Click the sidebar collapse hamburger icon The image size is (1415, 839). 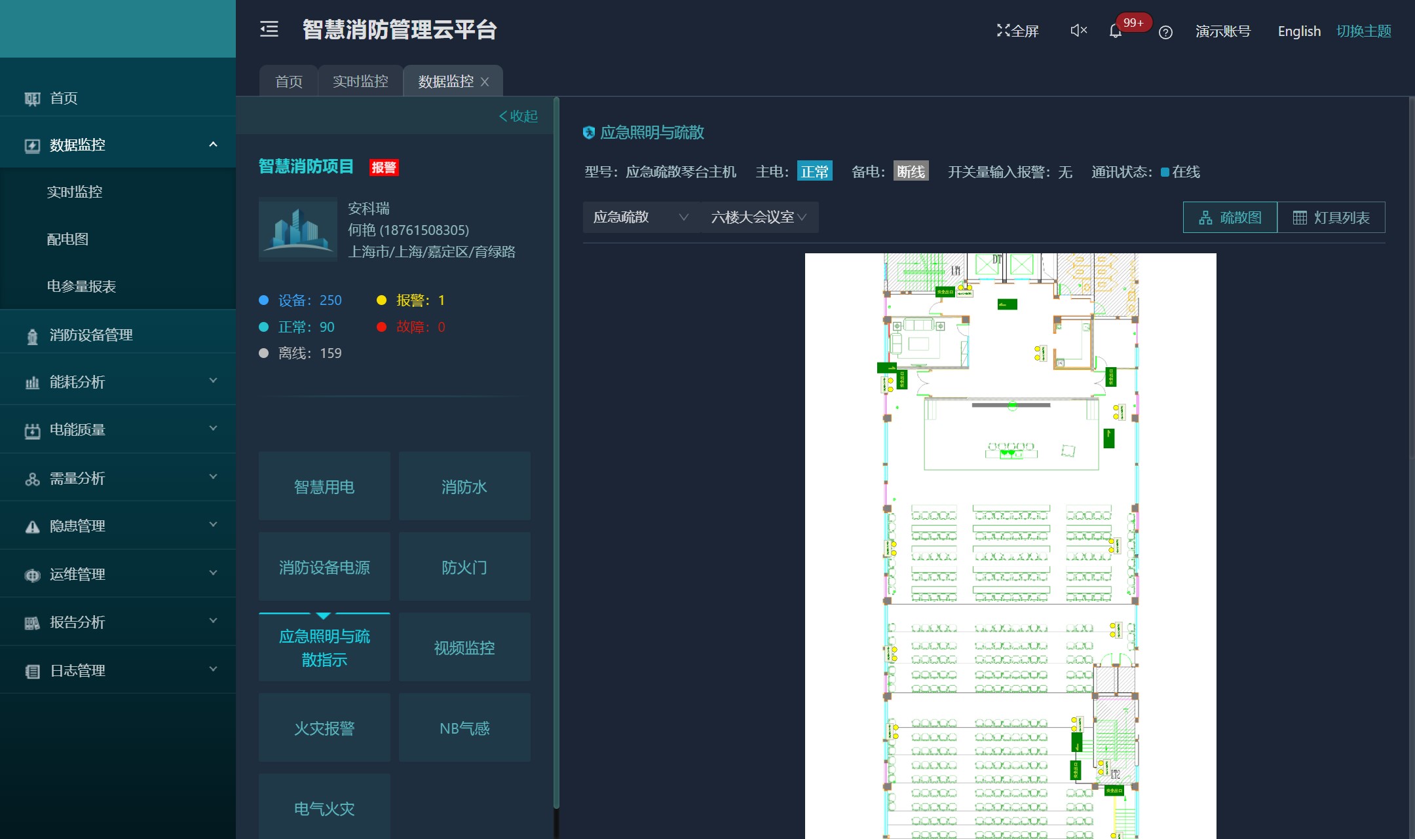tap(269, 29)
